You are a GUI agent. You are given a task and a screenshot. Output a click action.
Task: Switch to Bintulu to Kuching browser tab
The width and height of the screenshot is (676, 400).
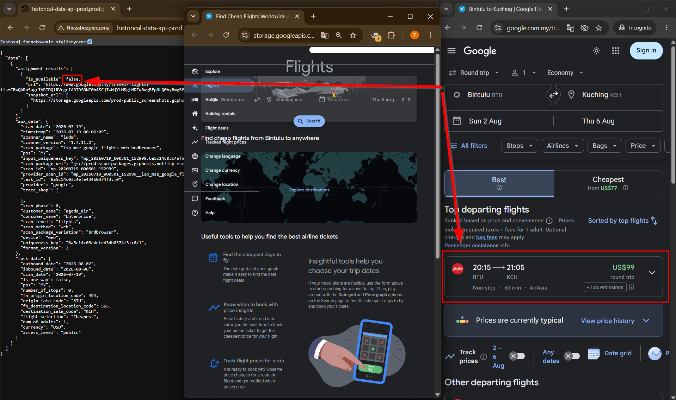506,9
